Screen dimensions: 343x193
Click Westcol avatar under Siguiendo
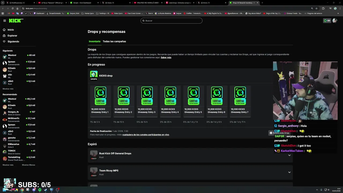5,57
